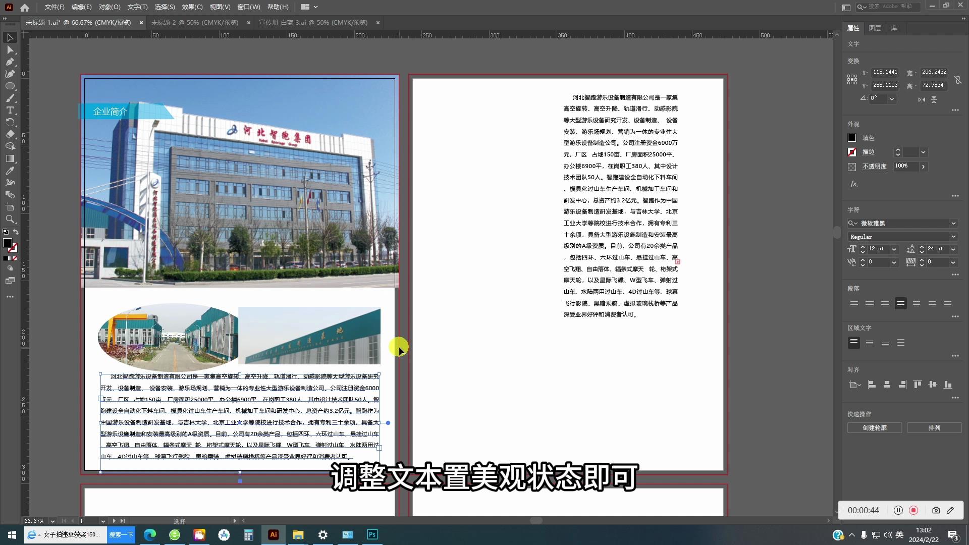This screenshot has width=969, height=545.
Task: Open the 对象(O) menu
Action: click(110, 7)
